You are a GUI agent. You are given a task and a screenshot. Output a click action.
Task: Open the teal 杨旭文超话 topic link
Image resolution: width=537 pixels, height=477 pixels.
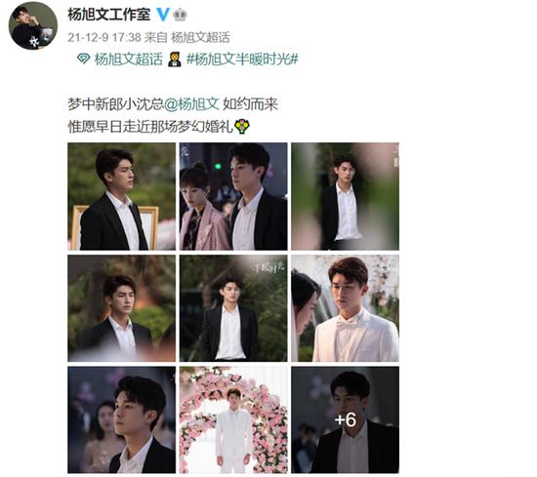pos(129,60)
